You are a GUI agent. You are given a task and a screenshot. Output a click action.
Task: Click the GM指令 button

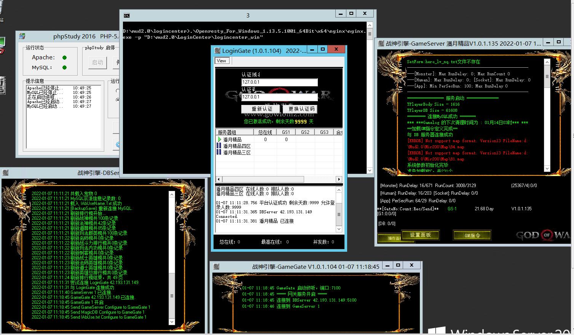tap(472, 235)
